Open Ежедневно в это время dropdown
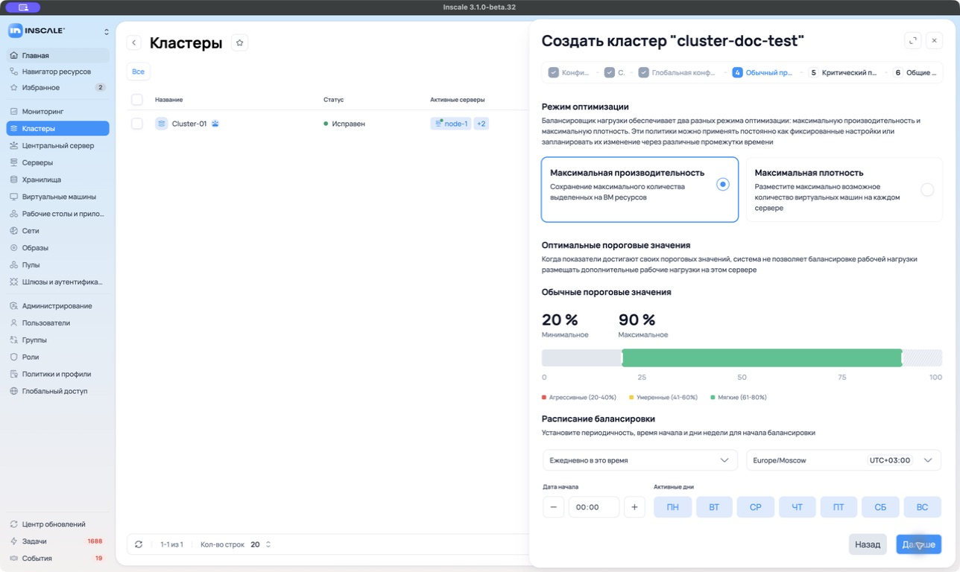This screenshot has width=960, height=572. pos(640,460)
